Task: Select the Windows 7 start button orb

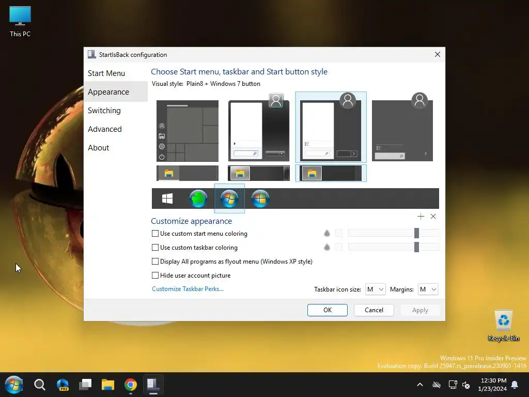Action: click(229, 198)
